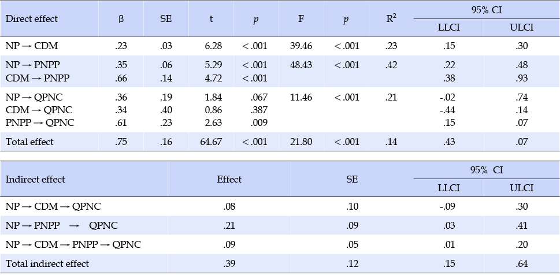Image resolution: width=560 pixels, height=275 pixels.
Task: Select the F value 39.46
Action: click(302, 46)
